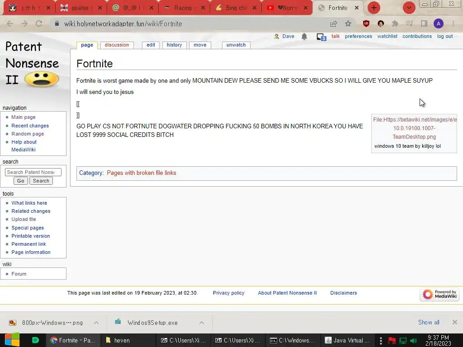Click Show all downloads
463x347 pixels.
click(x=429, y=323)
